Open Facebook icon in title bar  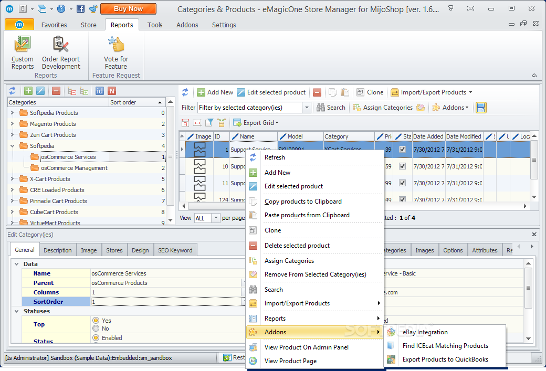pos(80,9)
